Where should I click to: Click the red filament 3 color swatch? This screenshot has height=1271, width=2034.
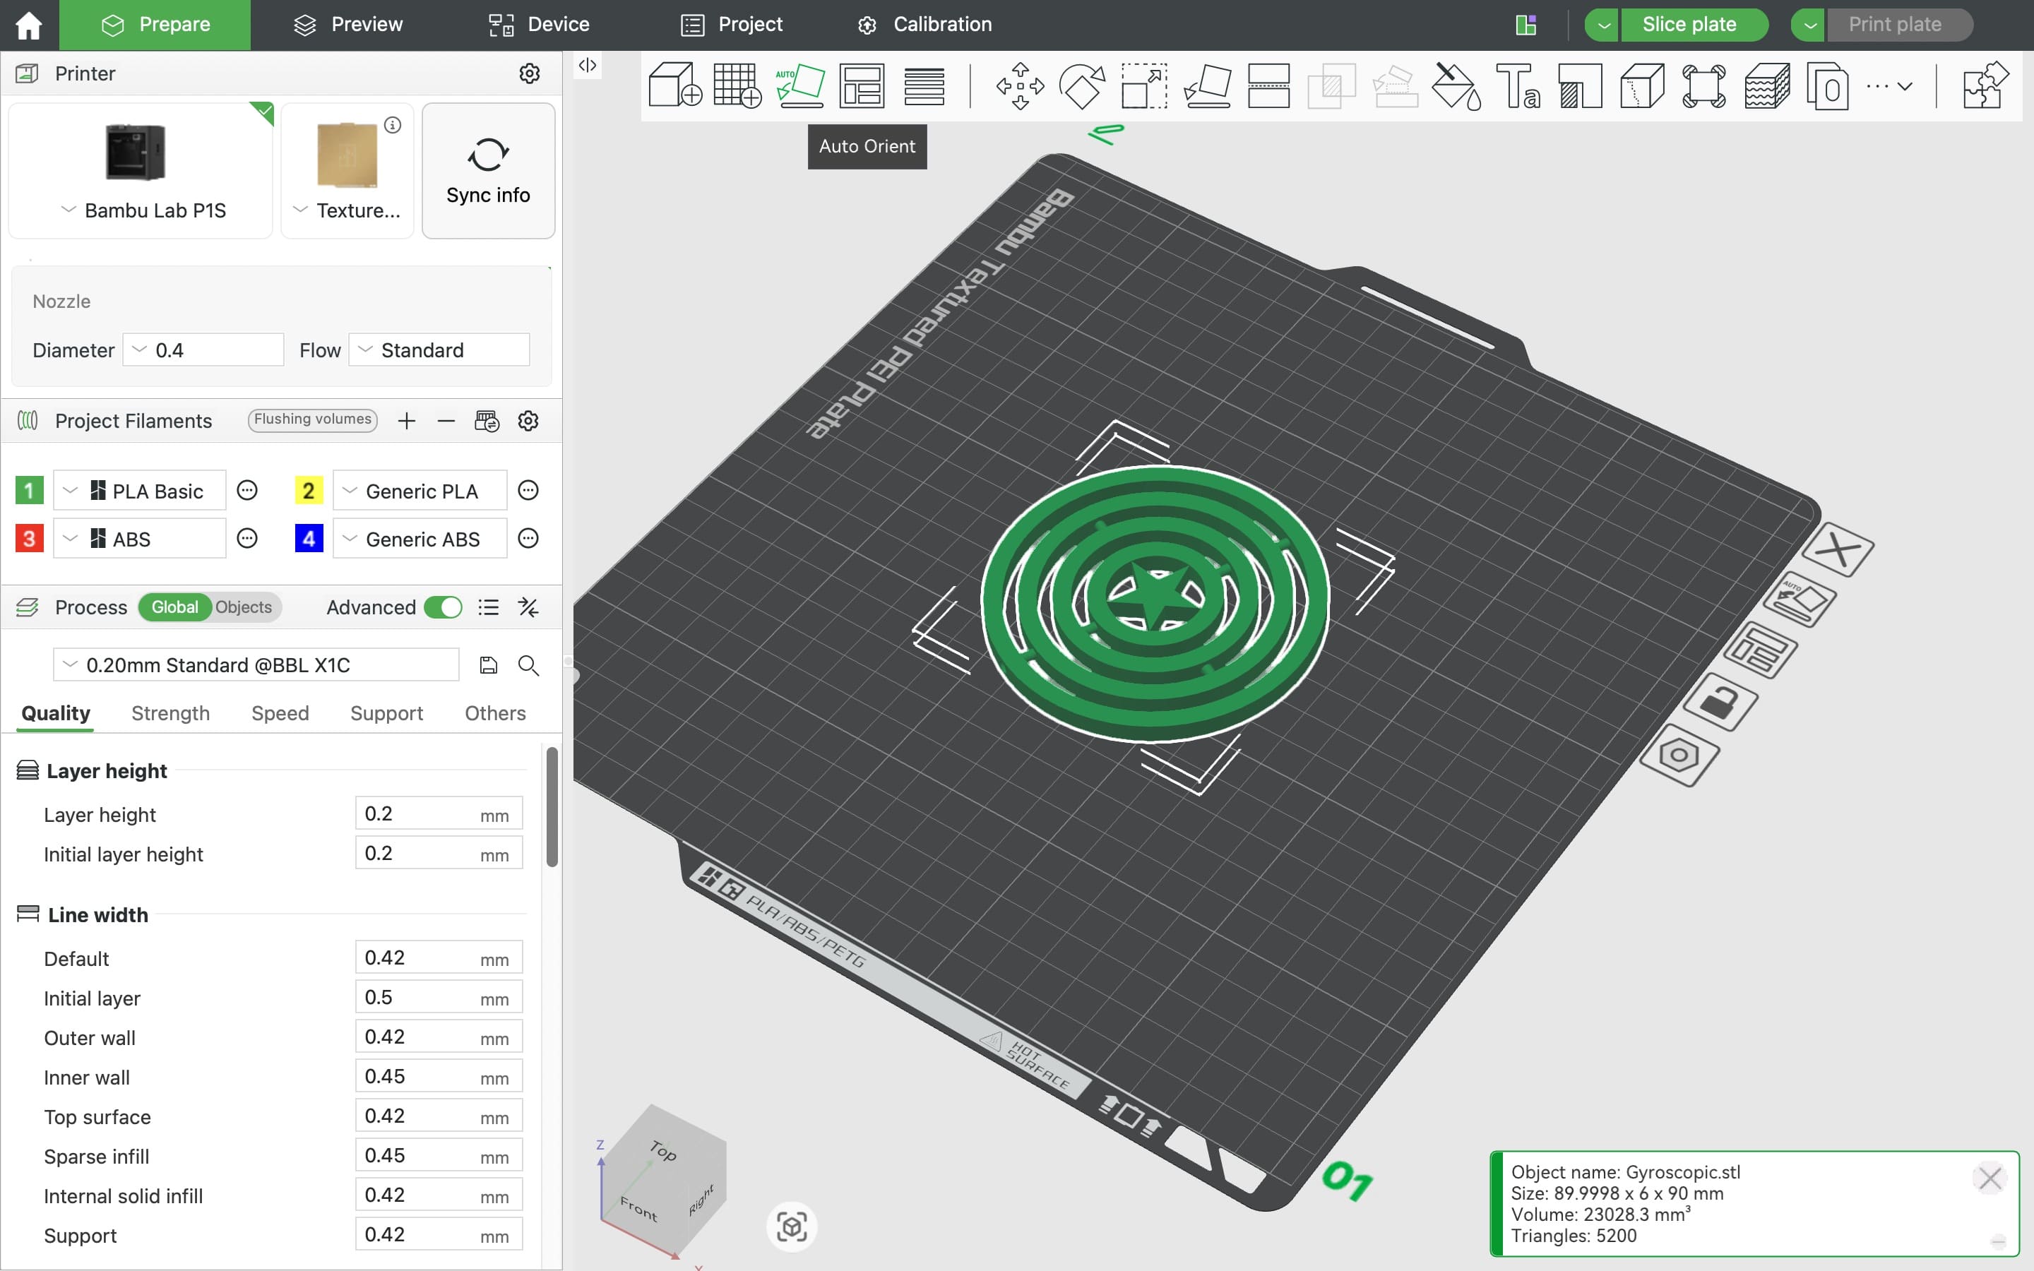click(x=30, y=538)
